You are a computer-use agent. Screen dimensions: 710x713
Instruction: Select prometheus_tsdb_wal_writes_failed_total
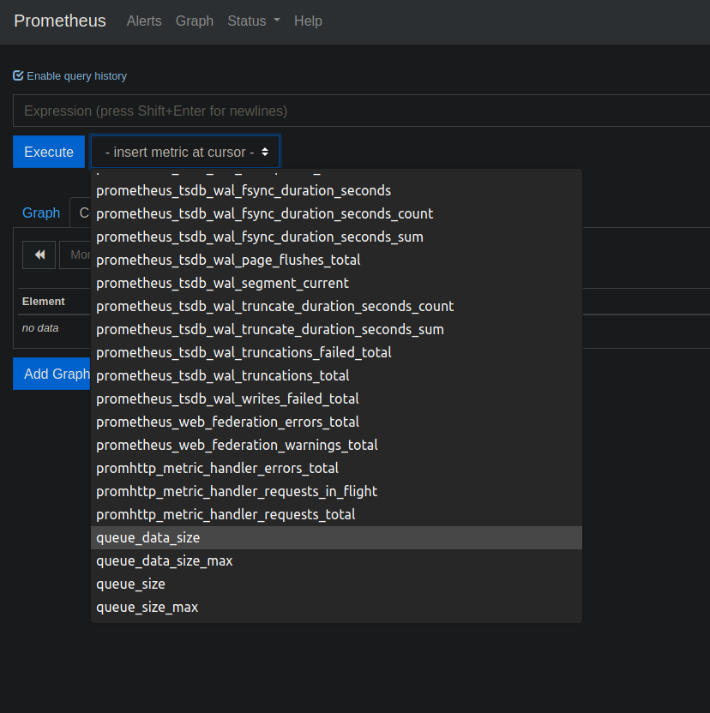click(x=336, y=398)
